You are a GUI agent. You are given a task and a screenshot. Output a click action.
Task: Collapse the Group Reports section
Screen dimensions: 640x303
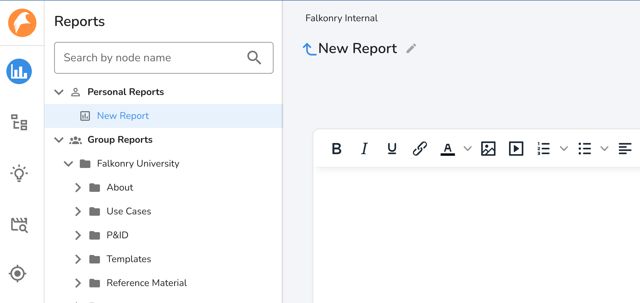(x=59, y=140)
